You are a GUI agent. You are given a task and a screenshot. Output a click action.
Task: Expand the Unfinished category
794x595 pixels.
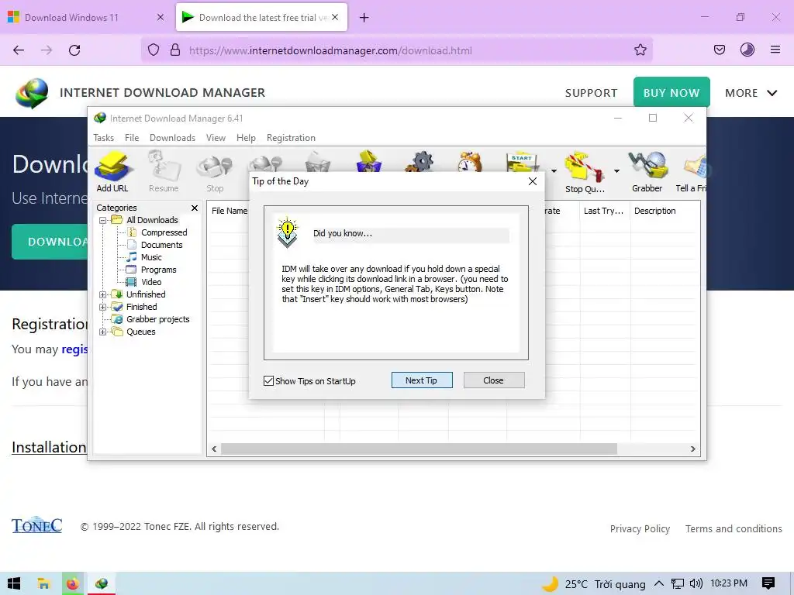click(102, 294)
